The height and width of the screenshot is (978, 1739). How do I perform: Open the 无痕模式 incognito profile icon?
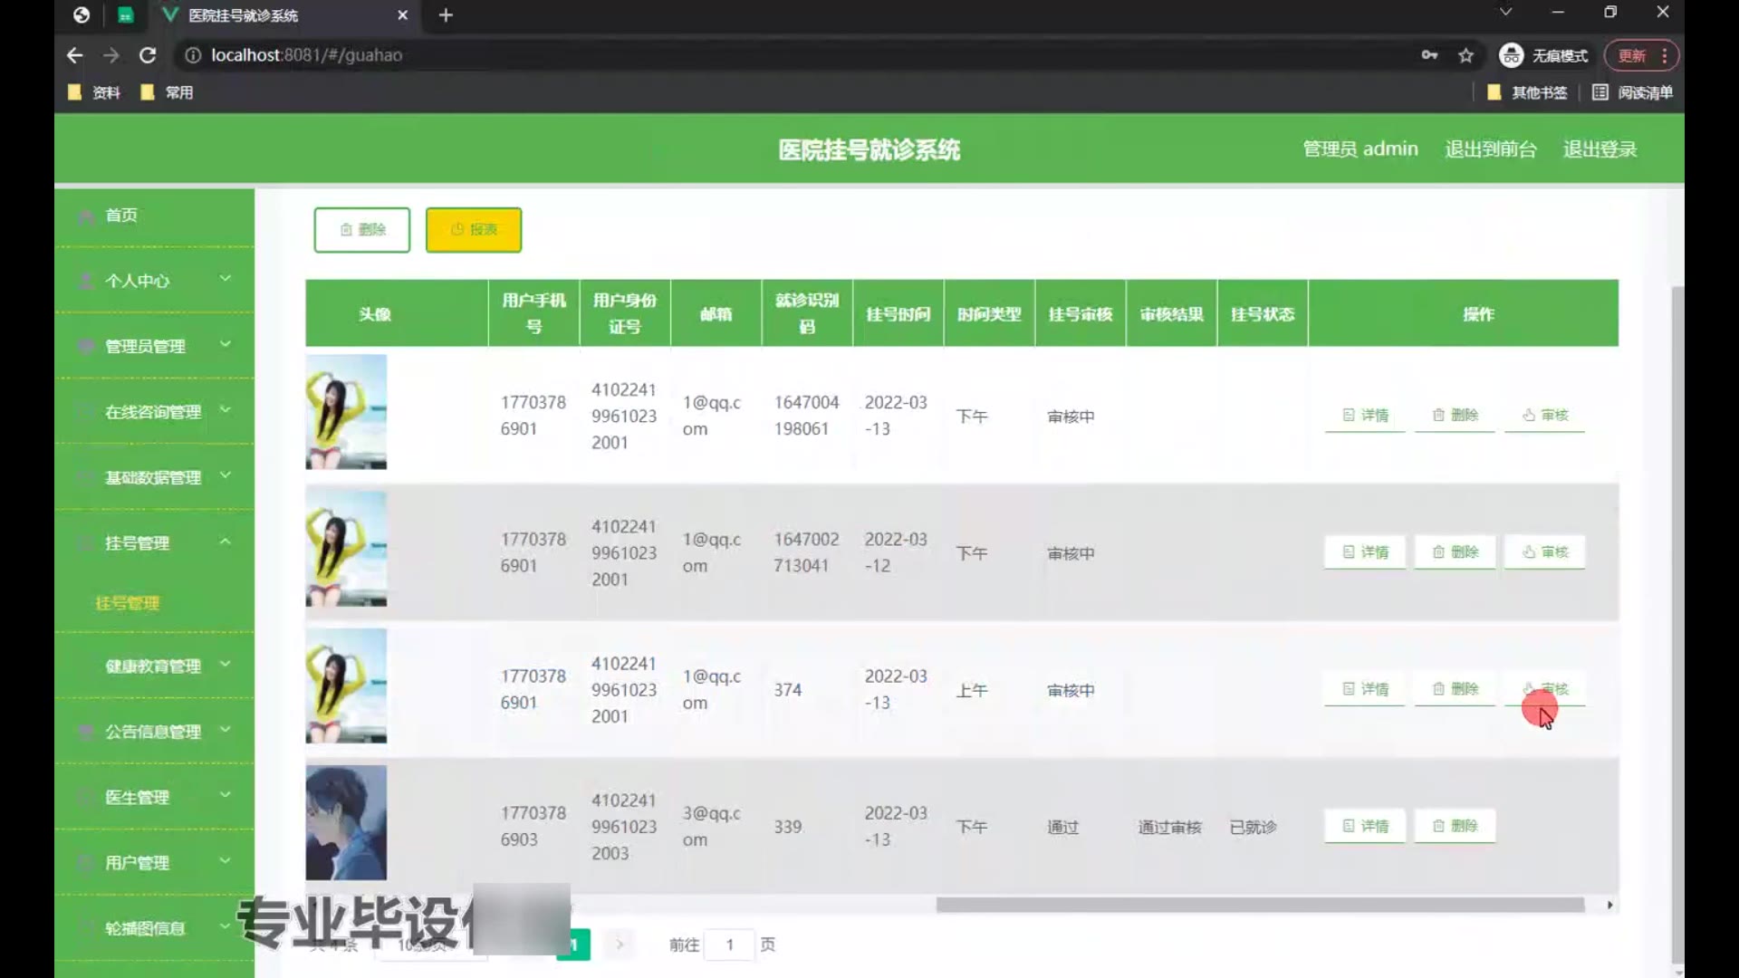(x=1543, y=55)
